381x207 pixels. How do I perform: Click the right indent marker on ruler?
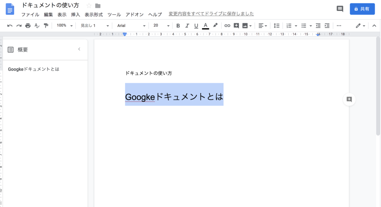tap(318, 35)
